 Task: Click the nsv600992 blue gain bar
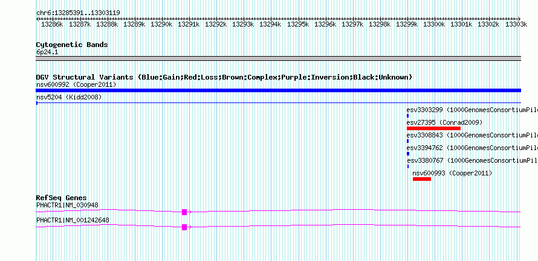coord(278,90)
